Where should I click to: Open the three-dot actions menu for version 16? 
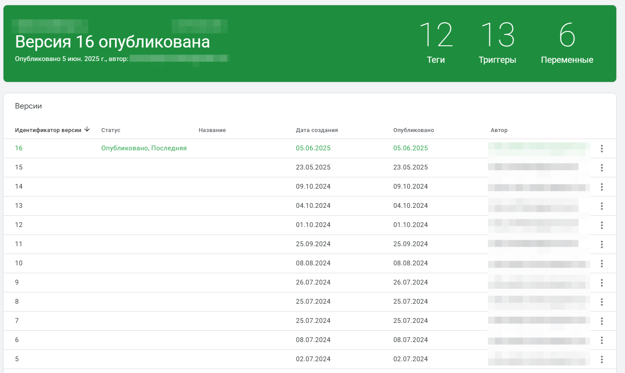click(602, 149)
